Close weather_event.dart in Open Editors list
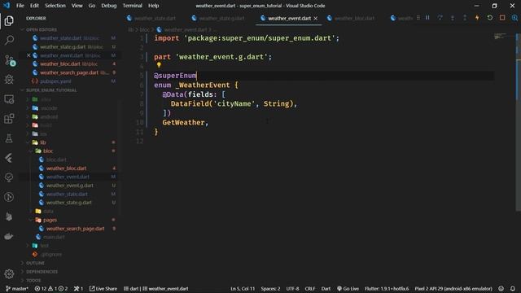The image size is (521, 293). pyautogui.click(x=28, y=55)
